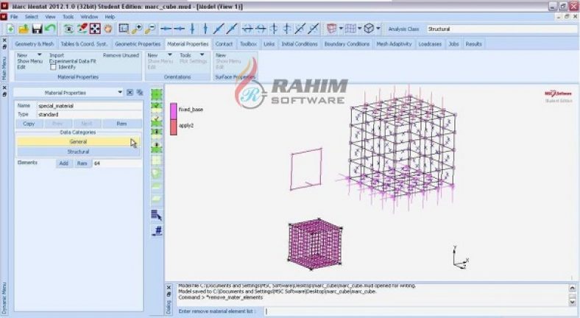Click the Copy button for the material
The width and height of the screenshot is (580, 318).
pos(29,124)
